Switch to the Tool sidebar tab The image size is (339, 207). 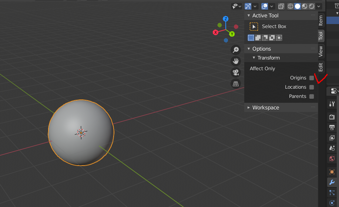[x=321, y=36]
